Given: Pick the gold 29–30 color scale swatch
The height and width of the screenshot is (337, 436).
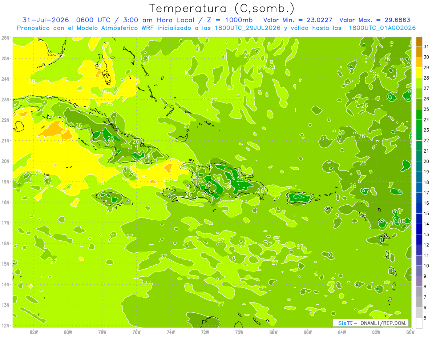Looking at the screenshot, I should click(x=419, y=62).
